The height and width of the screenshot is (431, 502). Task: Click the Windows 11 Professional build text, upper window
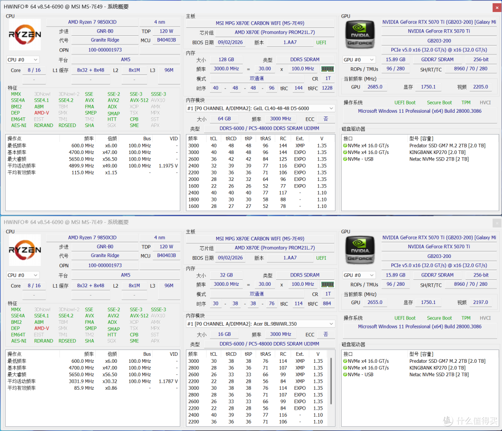(420, 111)
